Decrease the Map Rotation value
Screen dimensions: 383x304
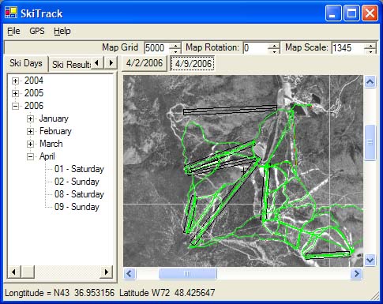[x=274, y=51]
